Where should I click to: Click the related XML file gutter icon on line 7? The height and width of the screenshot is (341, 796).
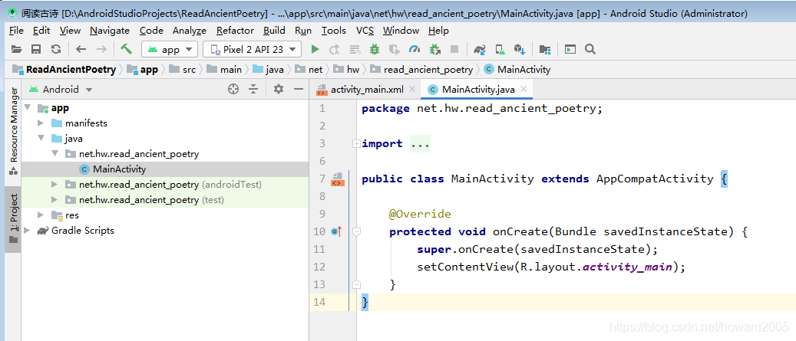(x=338, y=179)
